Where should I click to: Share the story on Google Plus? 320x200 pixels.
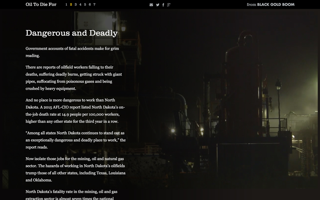point(169,5)
